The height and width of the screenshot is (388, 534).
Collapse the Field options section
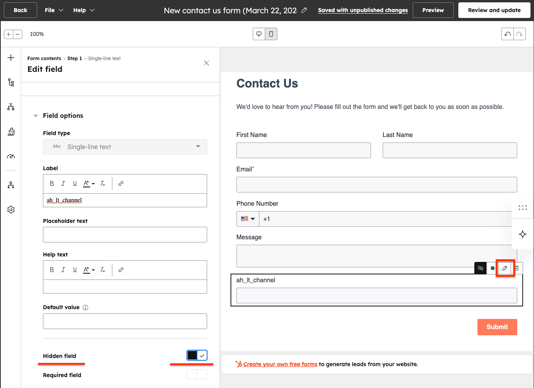coord(35,116)
